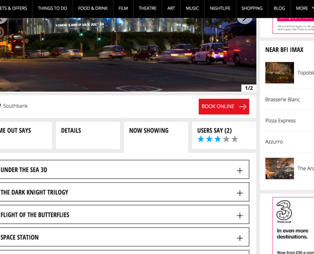Open Food & Drink navigation menu
The height and width of the screenshot is (254, 314).
pos(93,9)
